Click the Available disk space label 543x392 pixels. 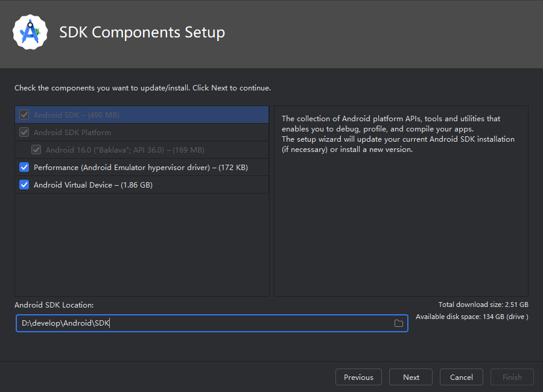472,317
